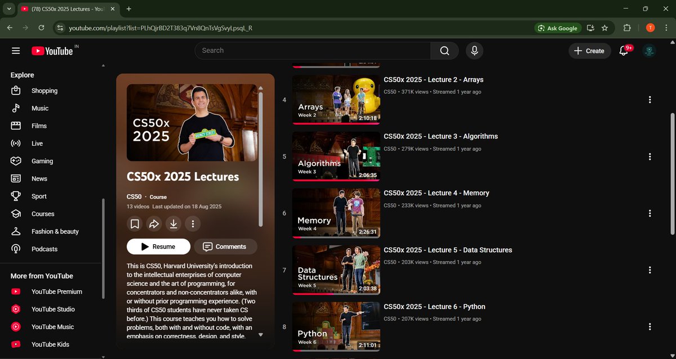The width and height of the screenshot is (676, 359).
Task: Open the CS50 channel link
Action: tap(134, 197)
